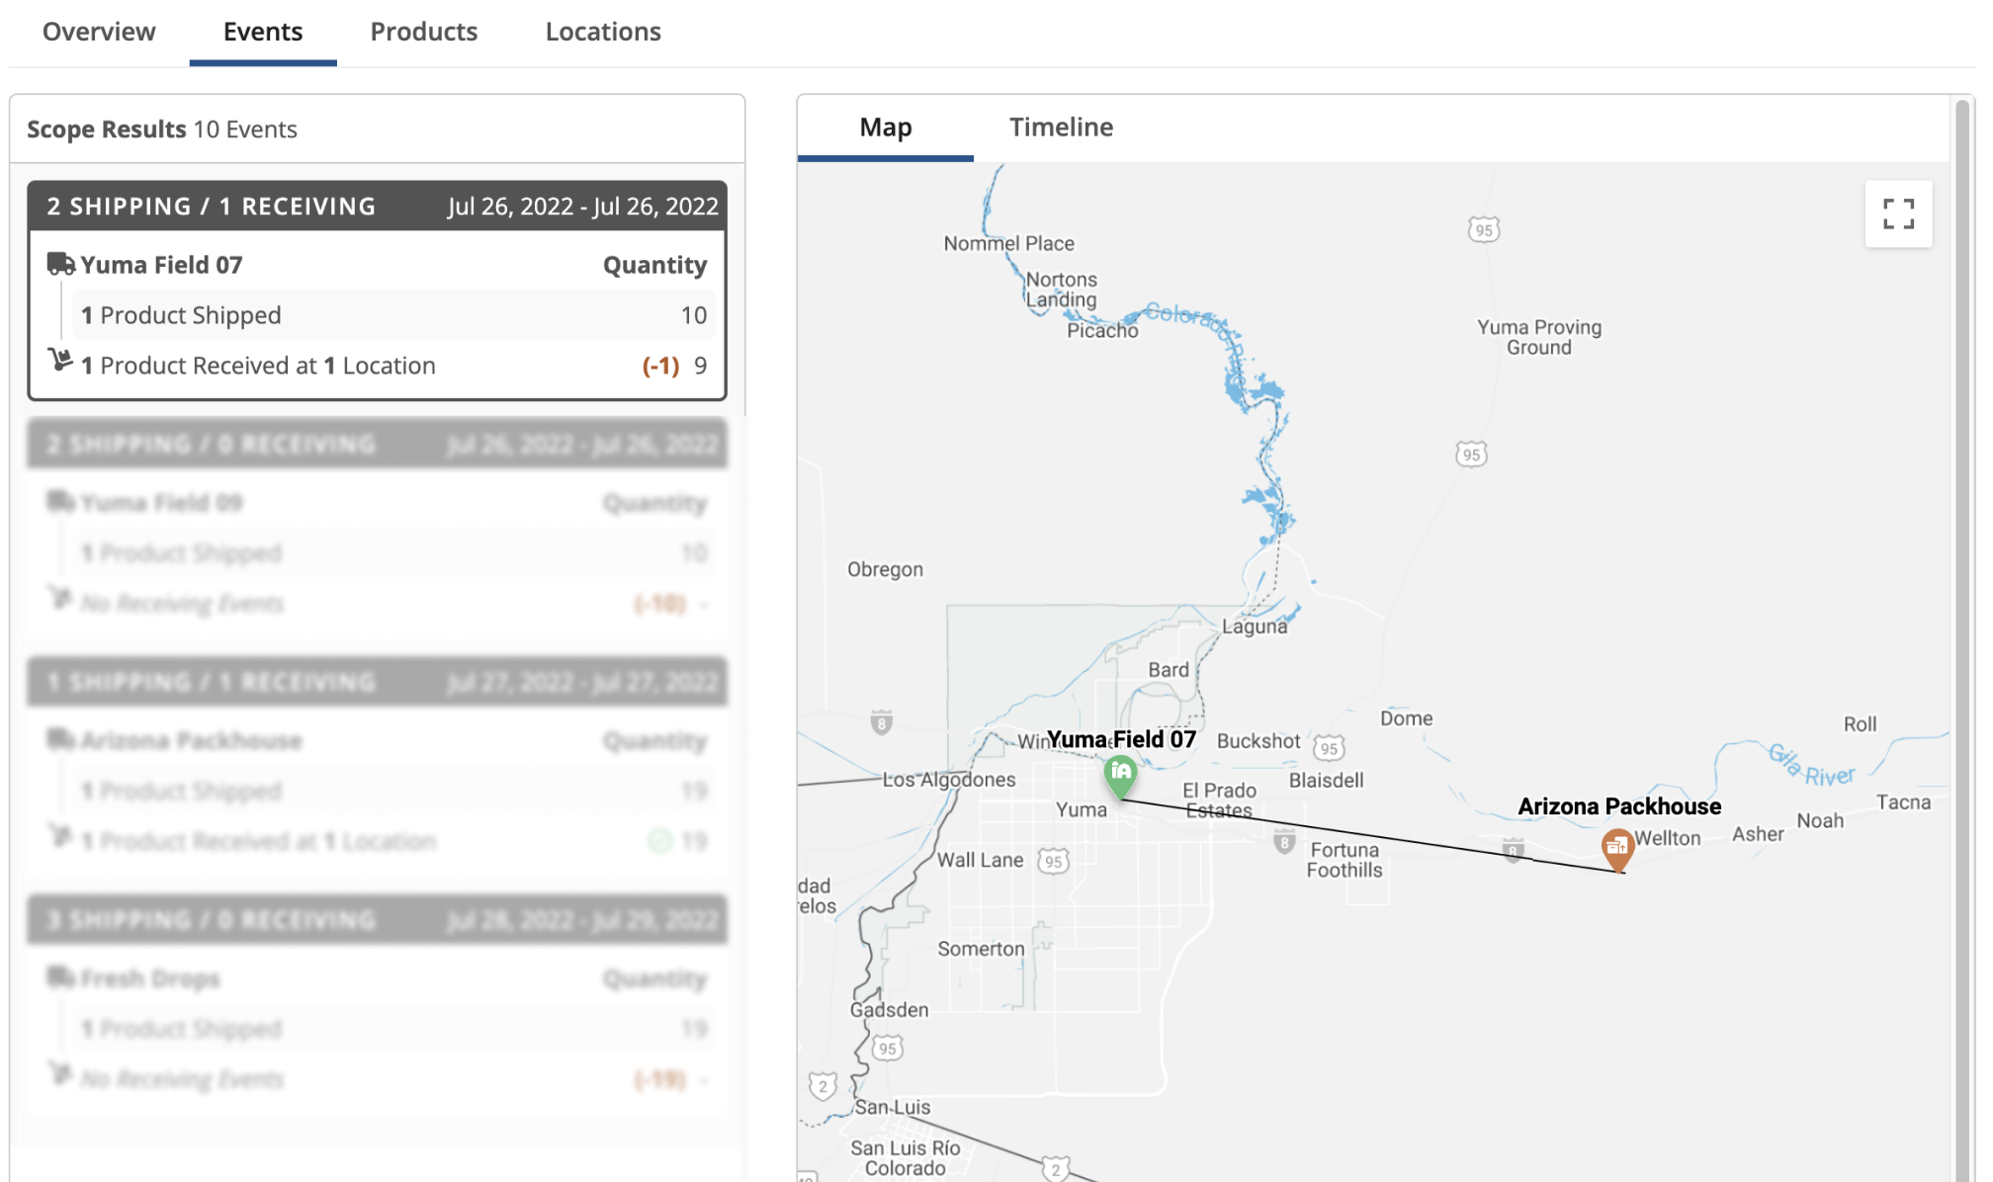Viewport: 1993px width, 1182px height.
Task: Click the map fullscreen toggle icon
Action: [1897, 213]
